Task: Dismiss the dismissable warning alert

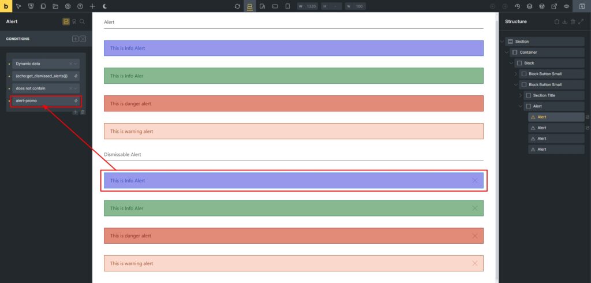Action: pyautogui.click(x=475, y=263)
